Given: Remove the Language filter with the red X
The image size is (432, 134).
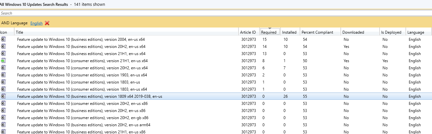Looking at the screenshot, I should (x=47, y=23).
